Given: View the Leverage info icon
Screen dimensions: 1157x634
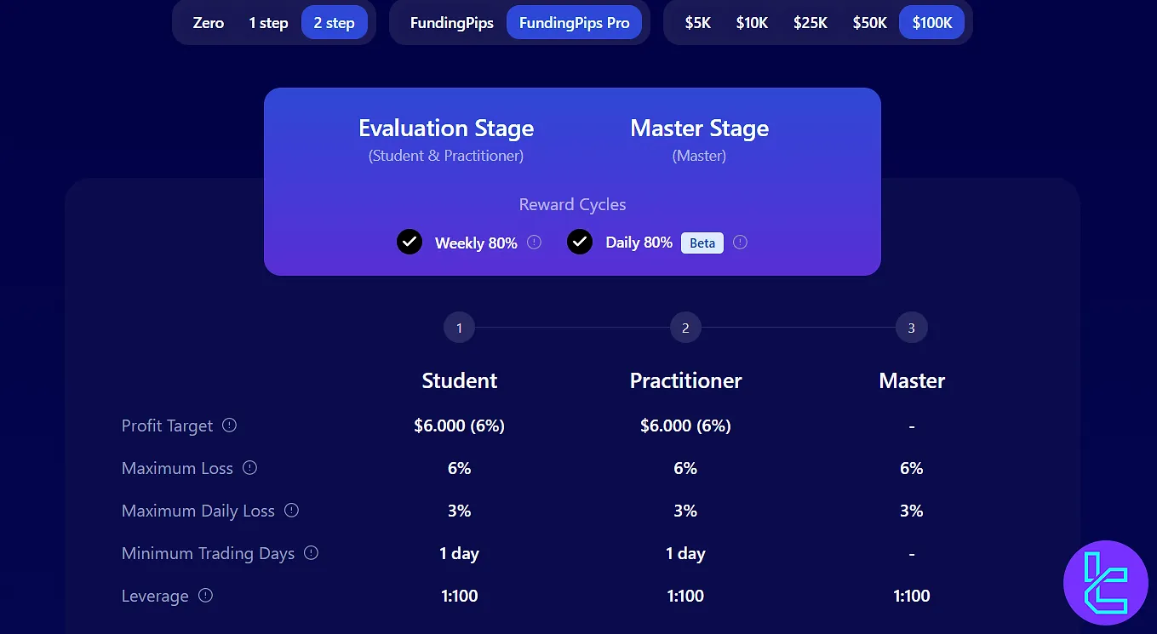Looking at the screenshot, I should 205,595.
